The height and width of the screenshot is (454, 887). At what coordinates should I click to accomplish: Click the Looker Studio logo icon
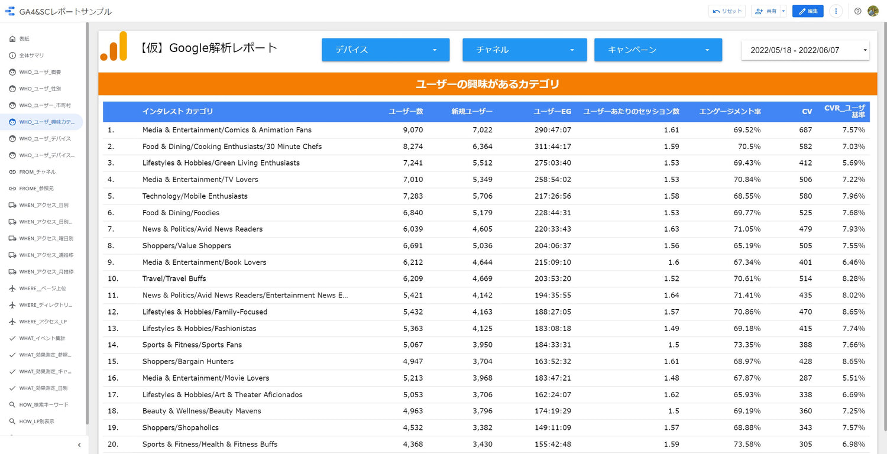(x=10, y=11)
